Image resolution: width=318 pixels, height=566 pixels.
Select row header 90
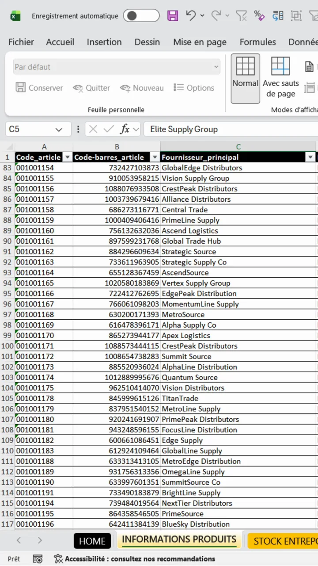(x=7, y=241)
